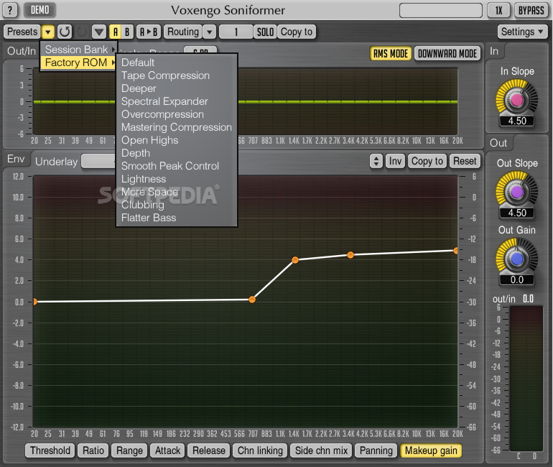
Task: Select envelope node near 1.4K
Action: (295, 260)
